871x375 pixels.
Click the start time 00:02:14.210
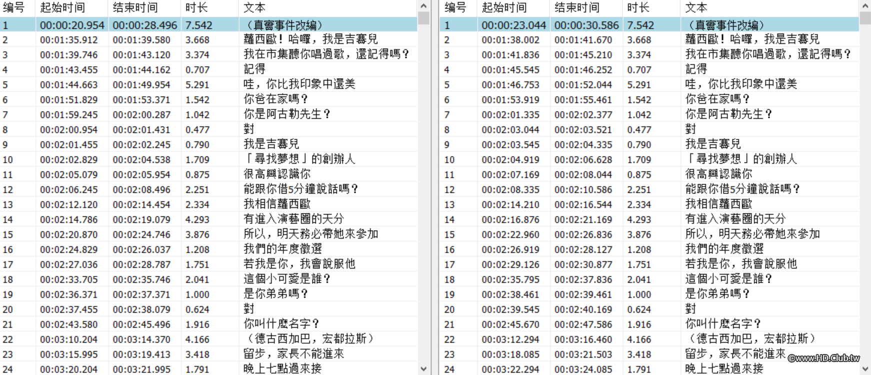click(x=511, y=205)
